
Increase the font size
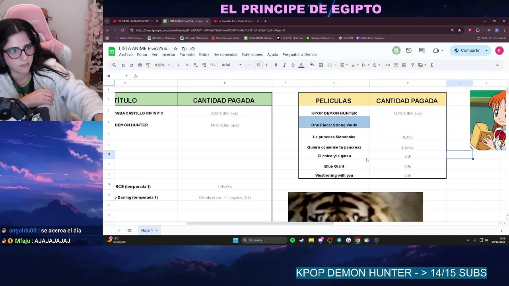click(266, 65)
